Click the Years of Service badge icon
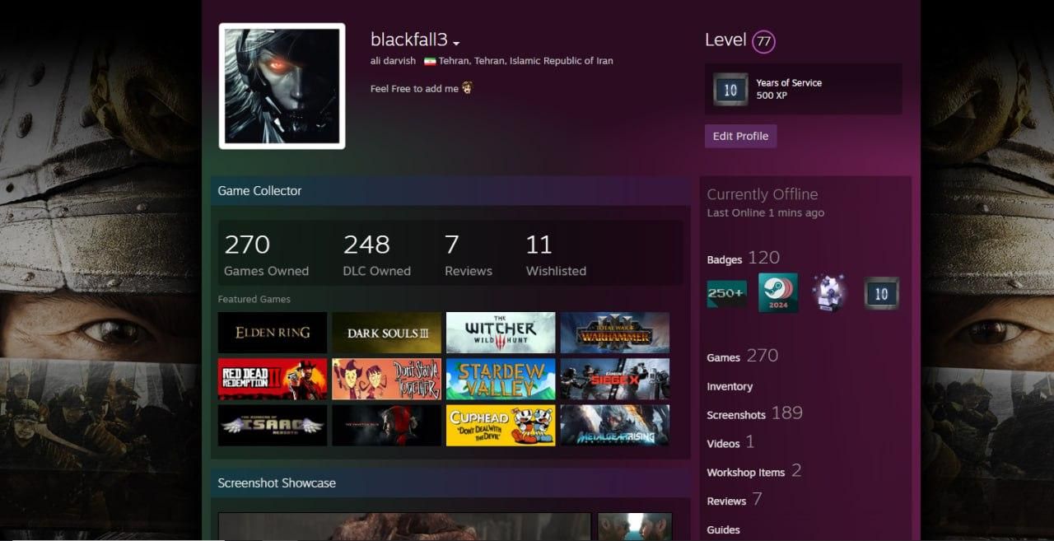Screen dimensions: 1054x541 tap(730, 90)
